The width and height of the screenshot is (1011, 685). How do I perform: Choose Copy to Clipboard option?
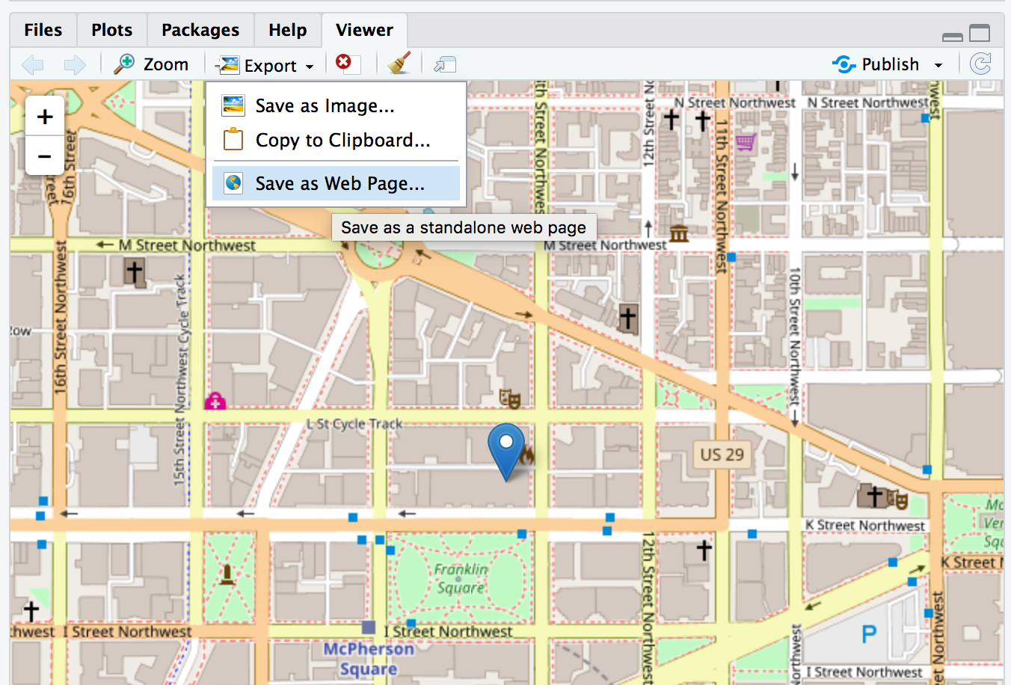coord(342,141)
